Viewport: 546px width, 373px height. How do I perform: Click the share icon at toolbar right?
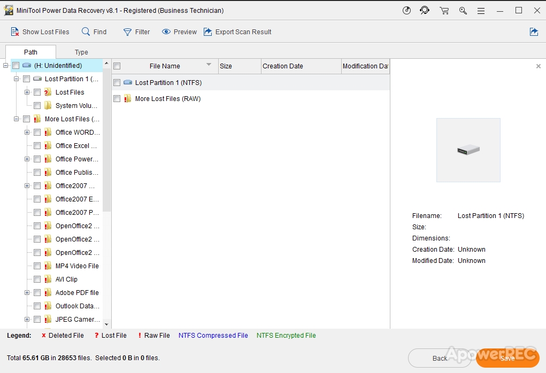534,32
